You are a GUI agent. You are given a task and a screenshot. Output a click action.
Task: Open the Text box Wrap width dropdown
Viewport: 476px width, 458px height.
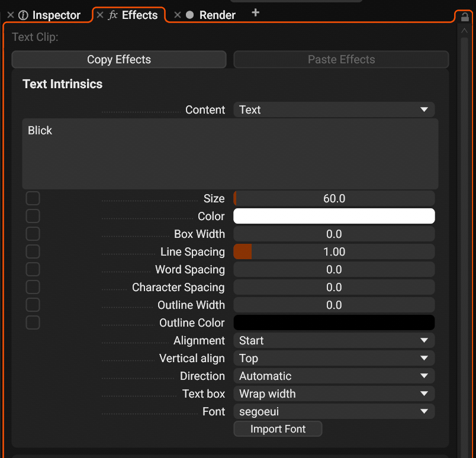pos(334,394)
